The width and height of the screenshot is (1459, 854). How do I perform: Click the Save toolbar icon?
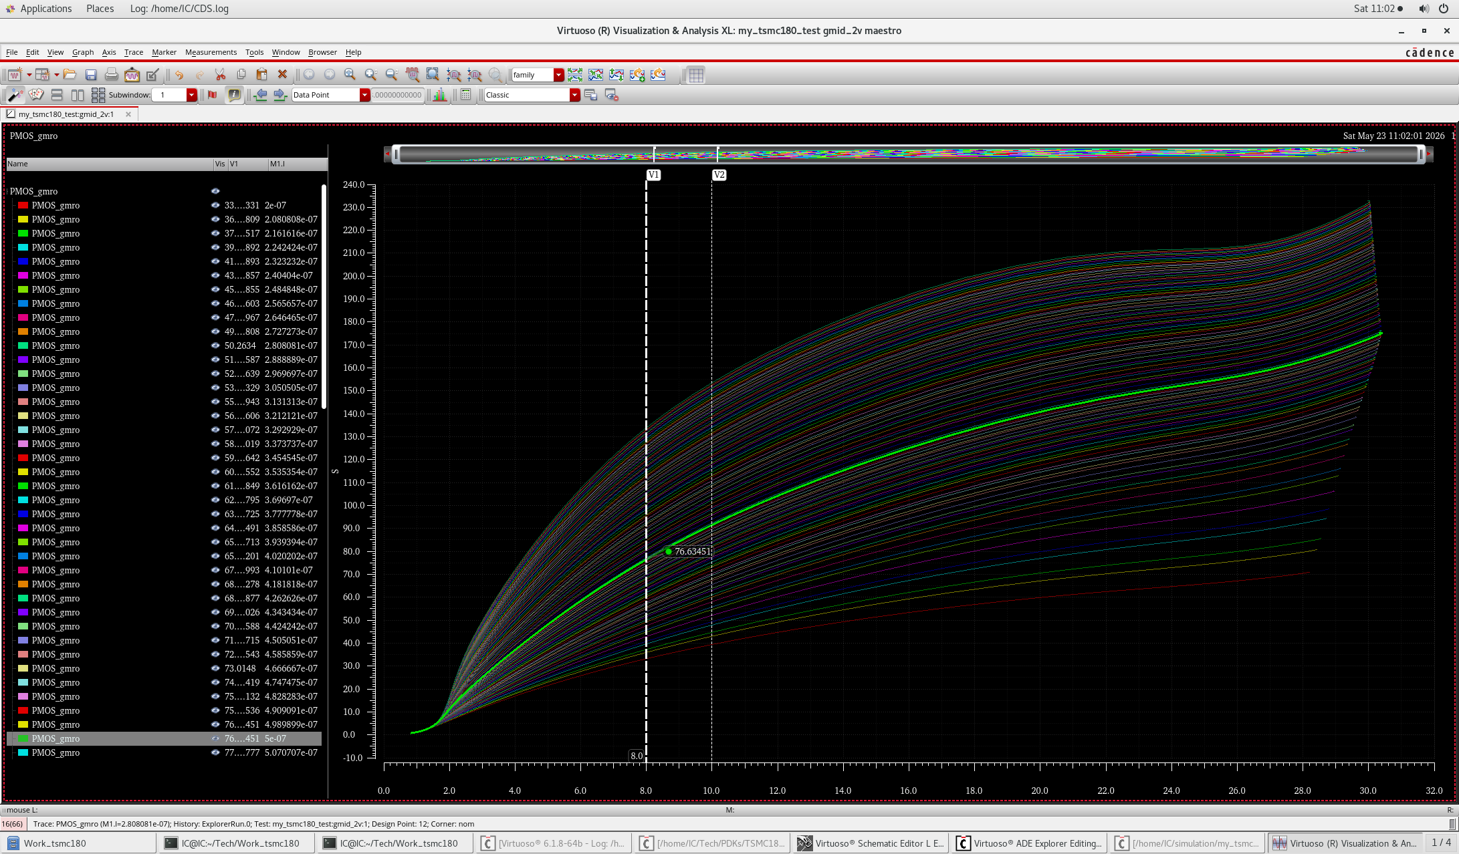[x=91, y=75]
